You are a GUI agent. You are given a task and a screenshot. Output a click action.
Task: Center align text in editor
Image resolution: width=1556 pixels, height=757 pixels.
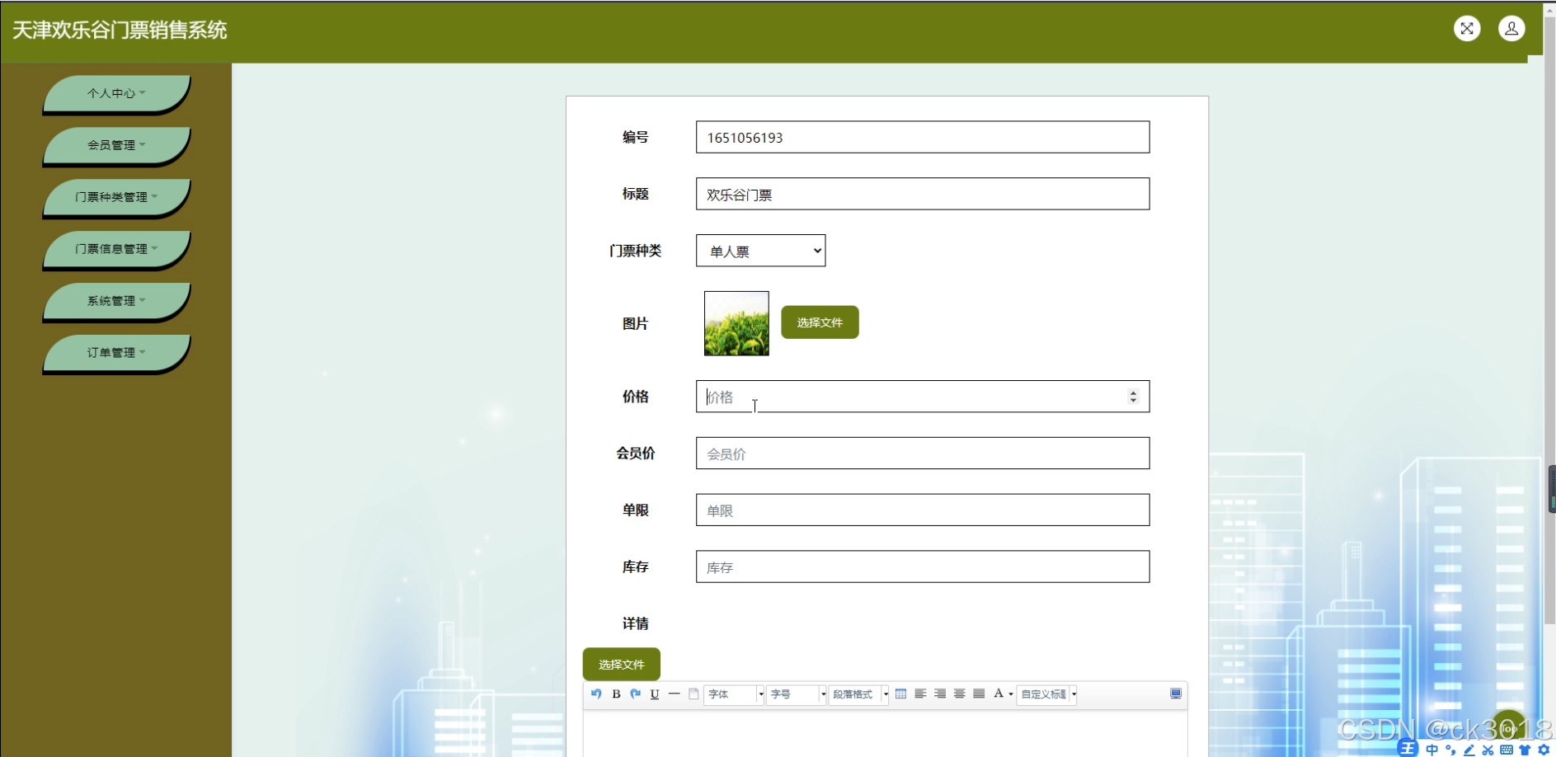959,694
